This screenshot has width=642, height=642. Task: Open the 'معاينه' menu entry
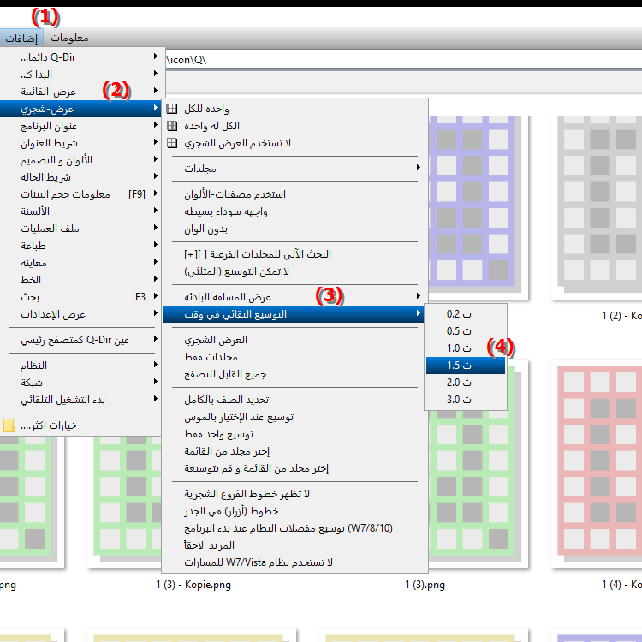(x=80, y=263)
